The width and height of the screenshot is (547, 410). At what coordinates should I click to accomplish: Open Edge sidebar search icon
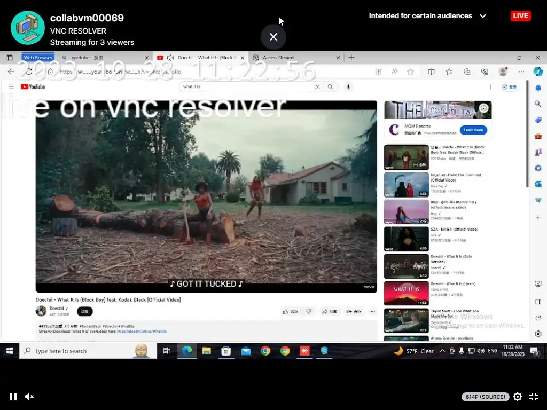(x=538, y=104)
